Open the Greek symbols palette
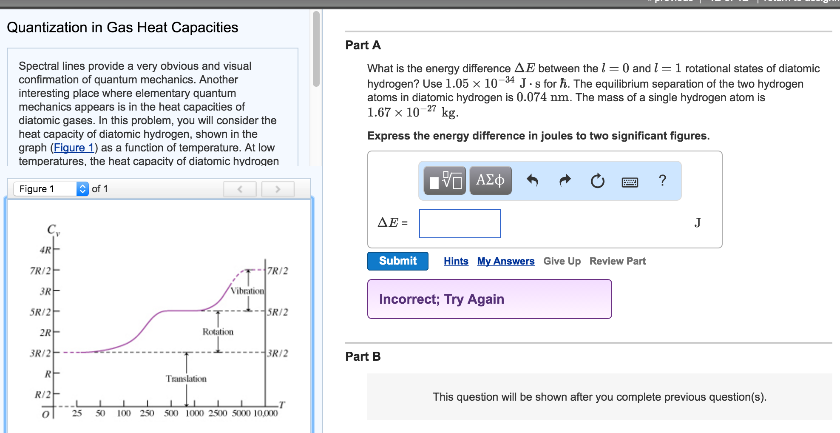This screenshot has height=433, width=840. pyautogui.click(x=491, y=181)
